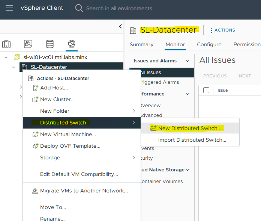Choose New Distributed Switch... from the submenu
This screenshot has height=221, width=261.
click(190, 128)
